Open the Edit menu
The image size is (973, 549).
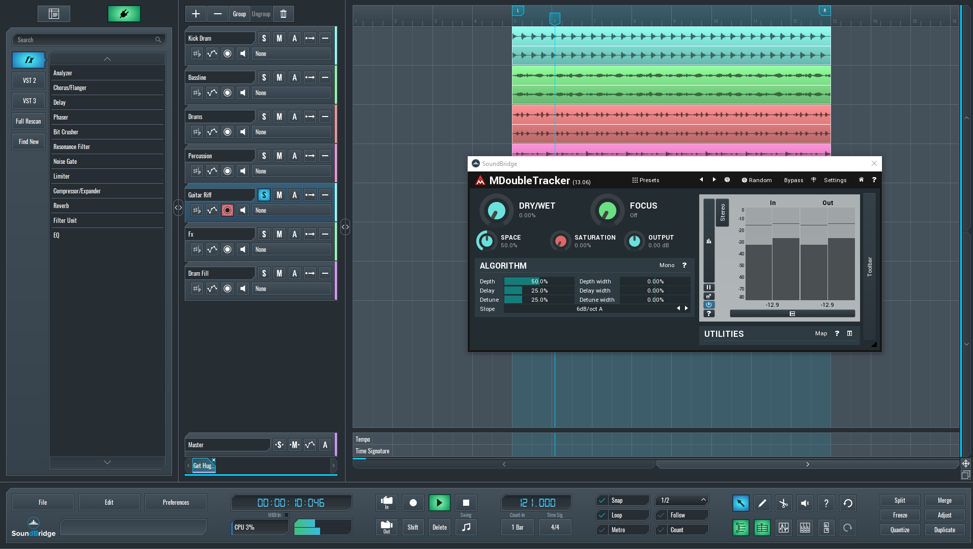tap(109, 502)
